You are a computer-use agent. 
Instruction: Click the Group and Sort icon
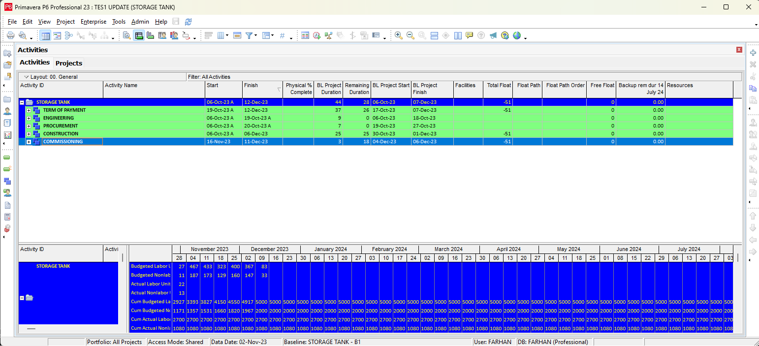click(x=266, y=35)
